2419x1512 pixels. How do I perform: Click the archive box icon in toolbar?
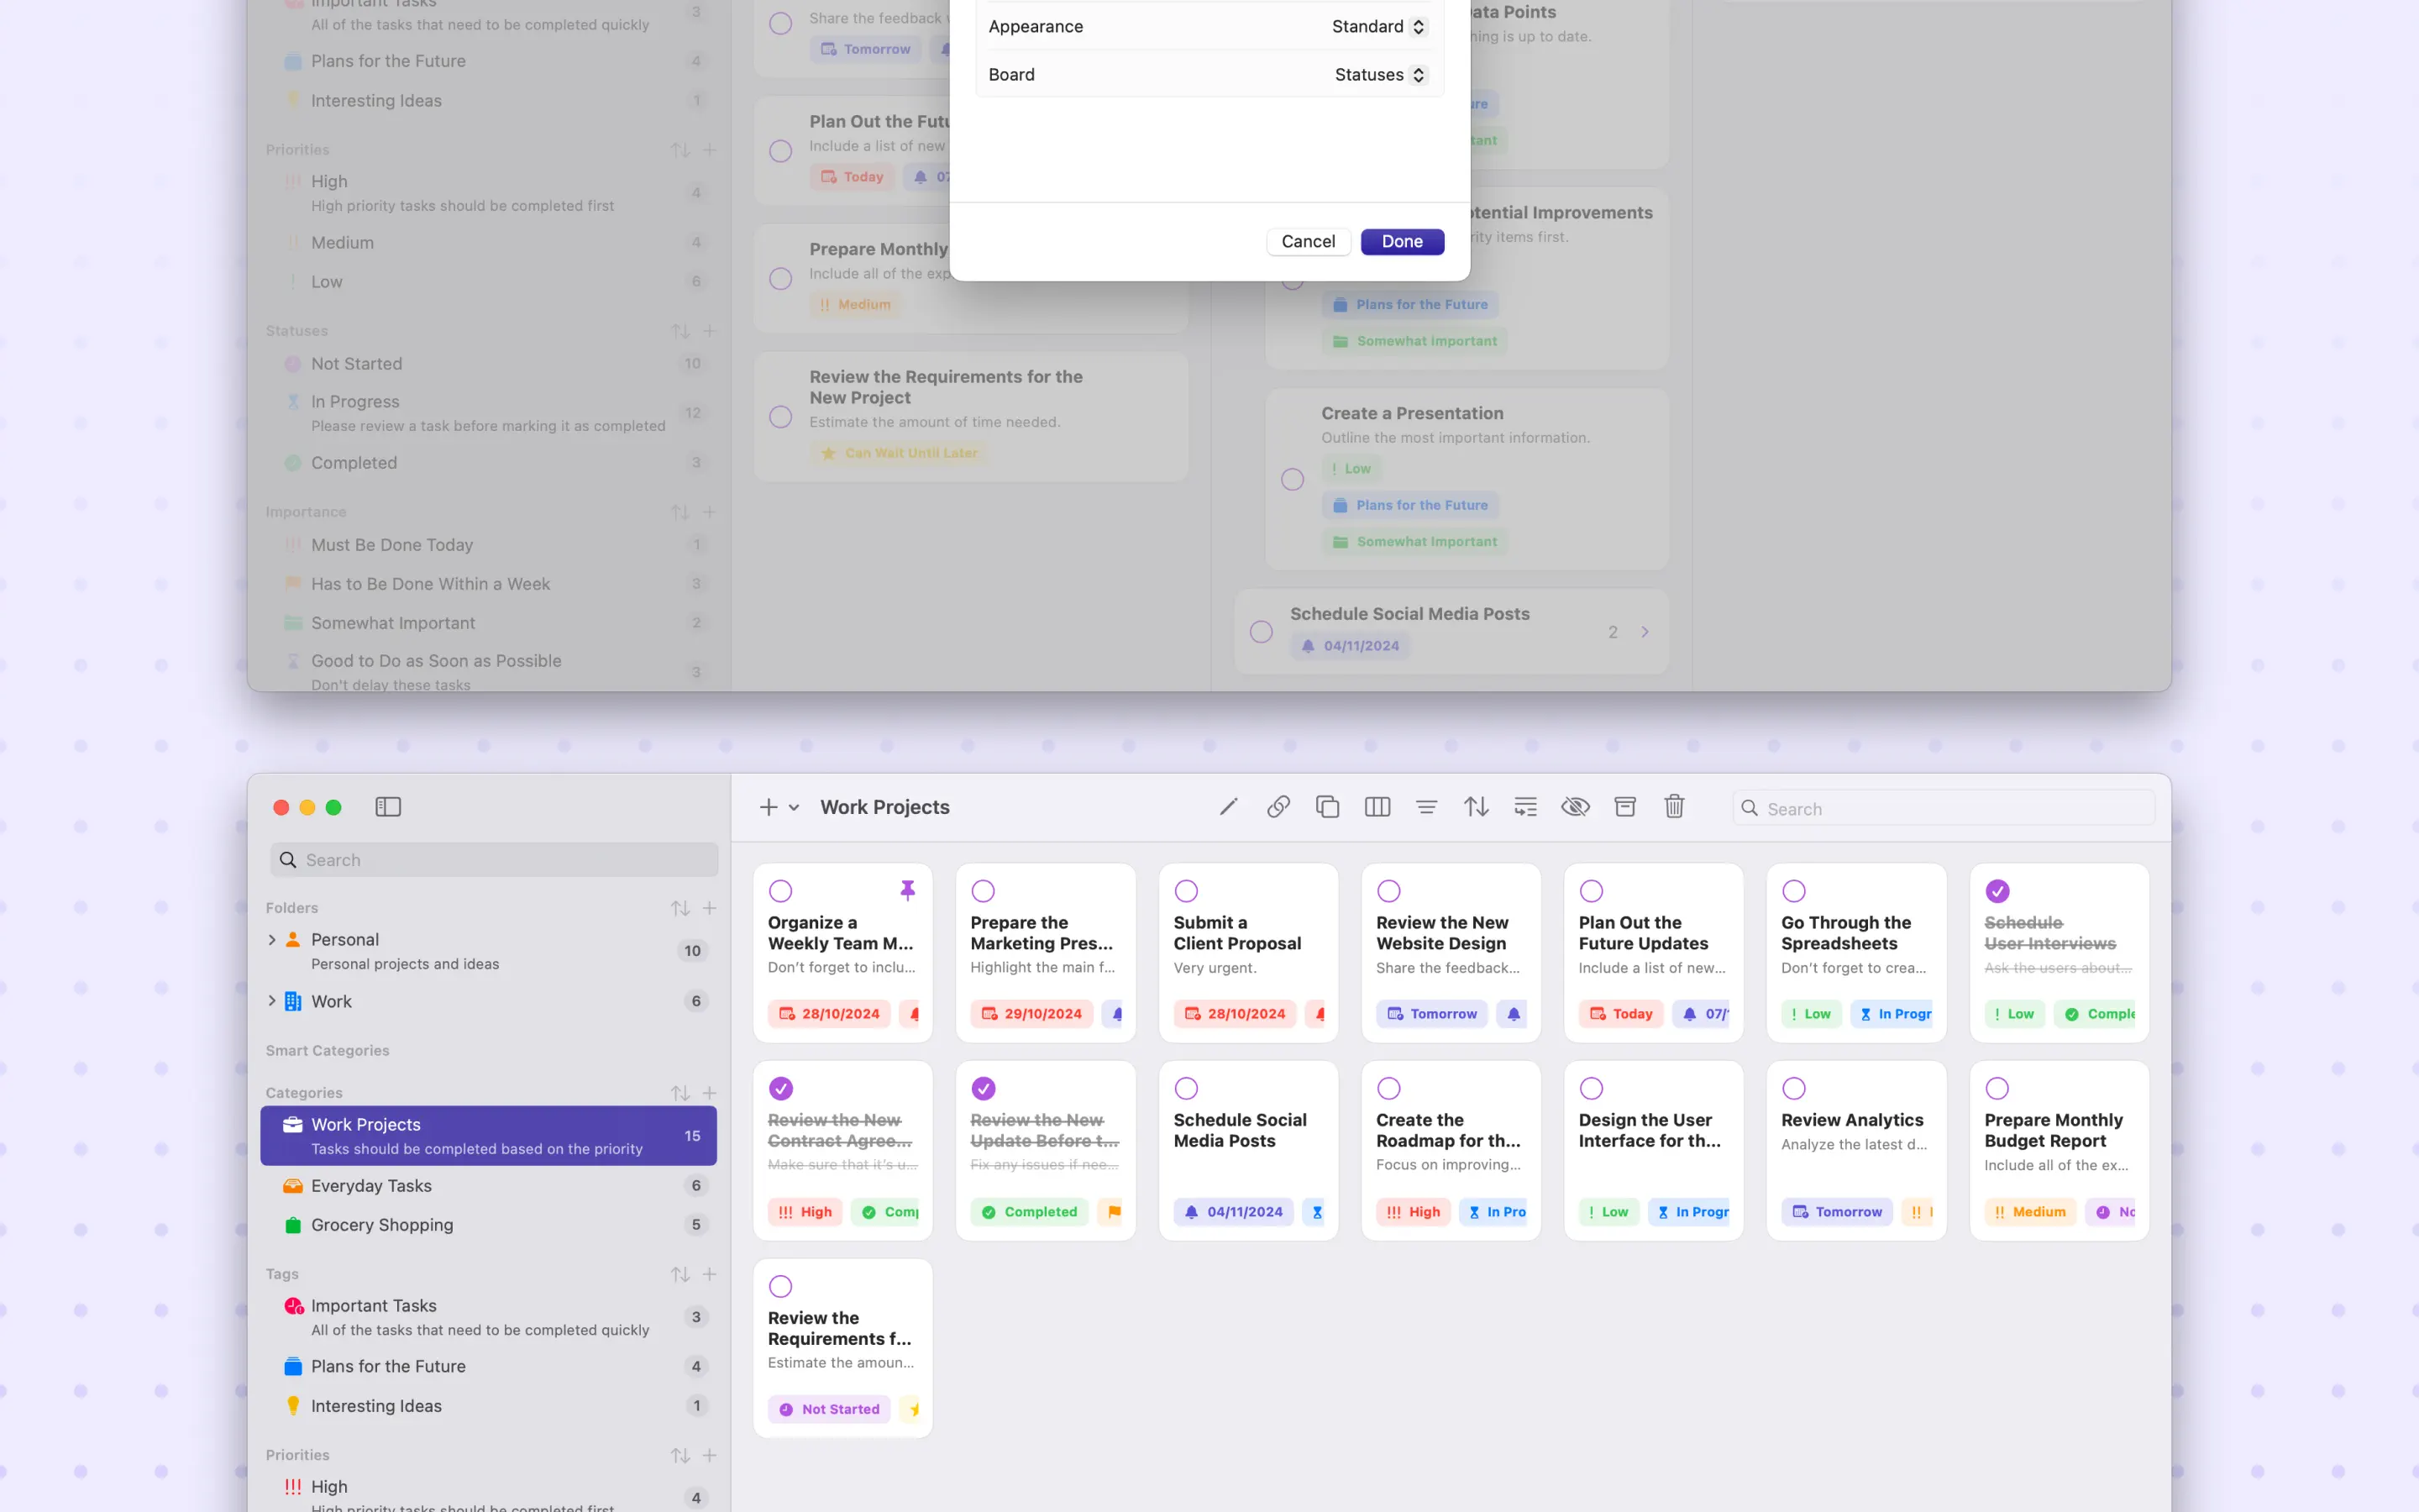pyautogui.click(x=1625, y=807)
